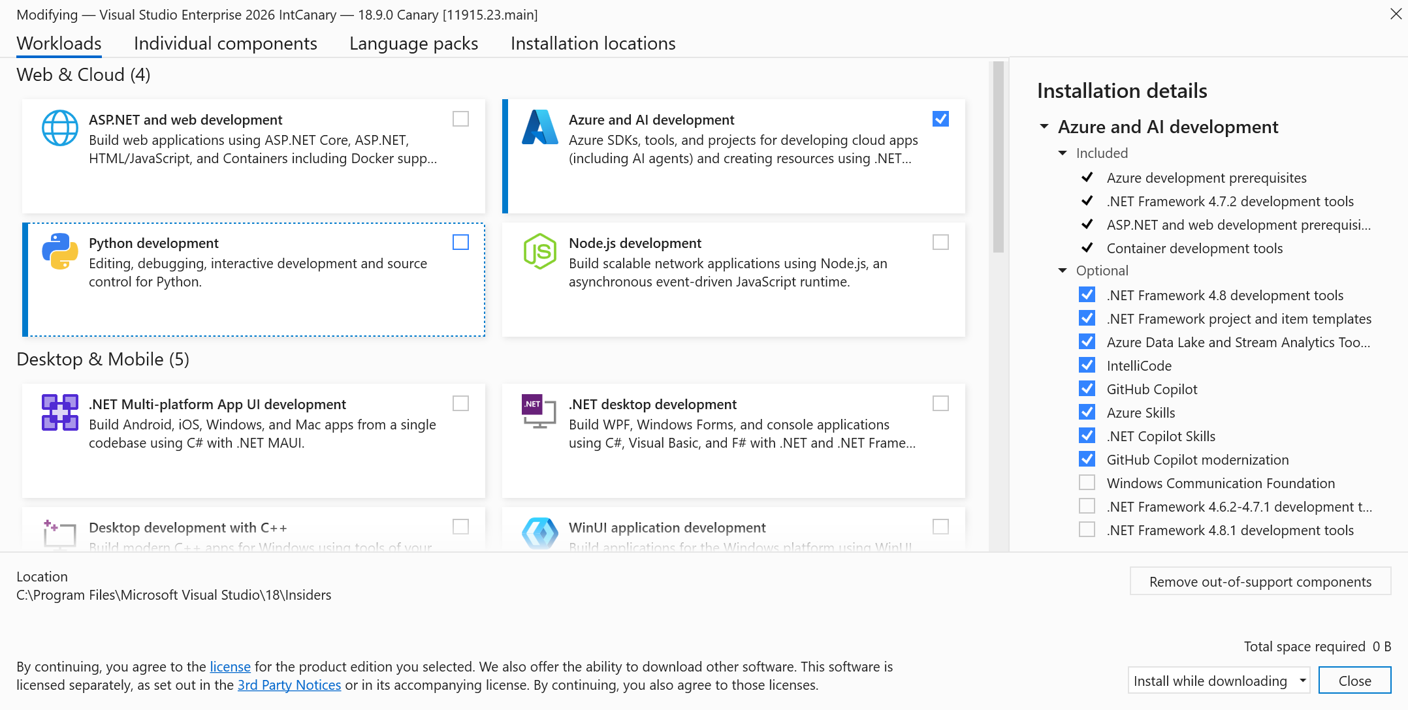Image resolution: width=1408 pixels, height=710 pixels.
Task: Uncheck the Azure and AI development workload
Action: (x=940, y=119)
